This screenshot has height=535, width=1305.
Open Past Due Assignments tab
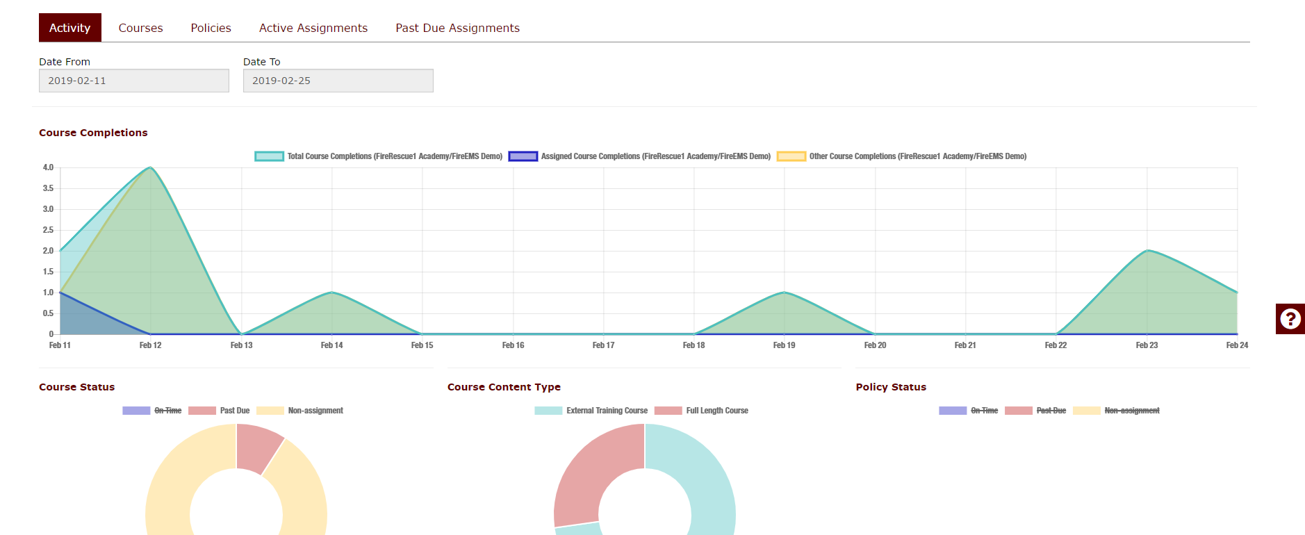coord(457,28)
